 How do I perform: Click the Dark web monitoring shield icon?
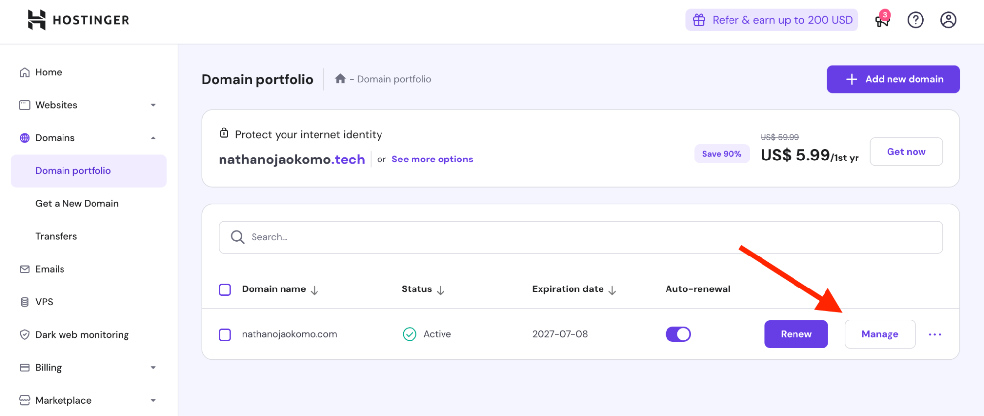click(x=25, y=335)
